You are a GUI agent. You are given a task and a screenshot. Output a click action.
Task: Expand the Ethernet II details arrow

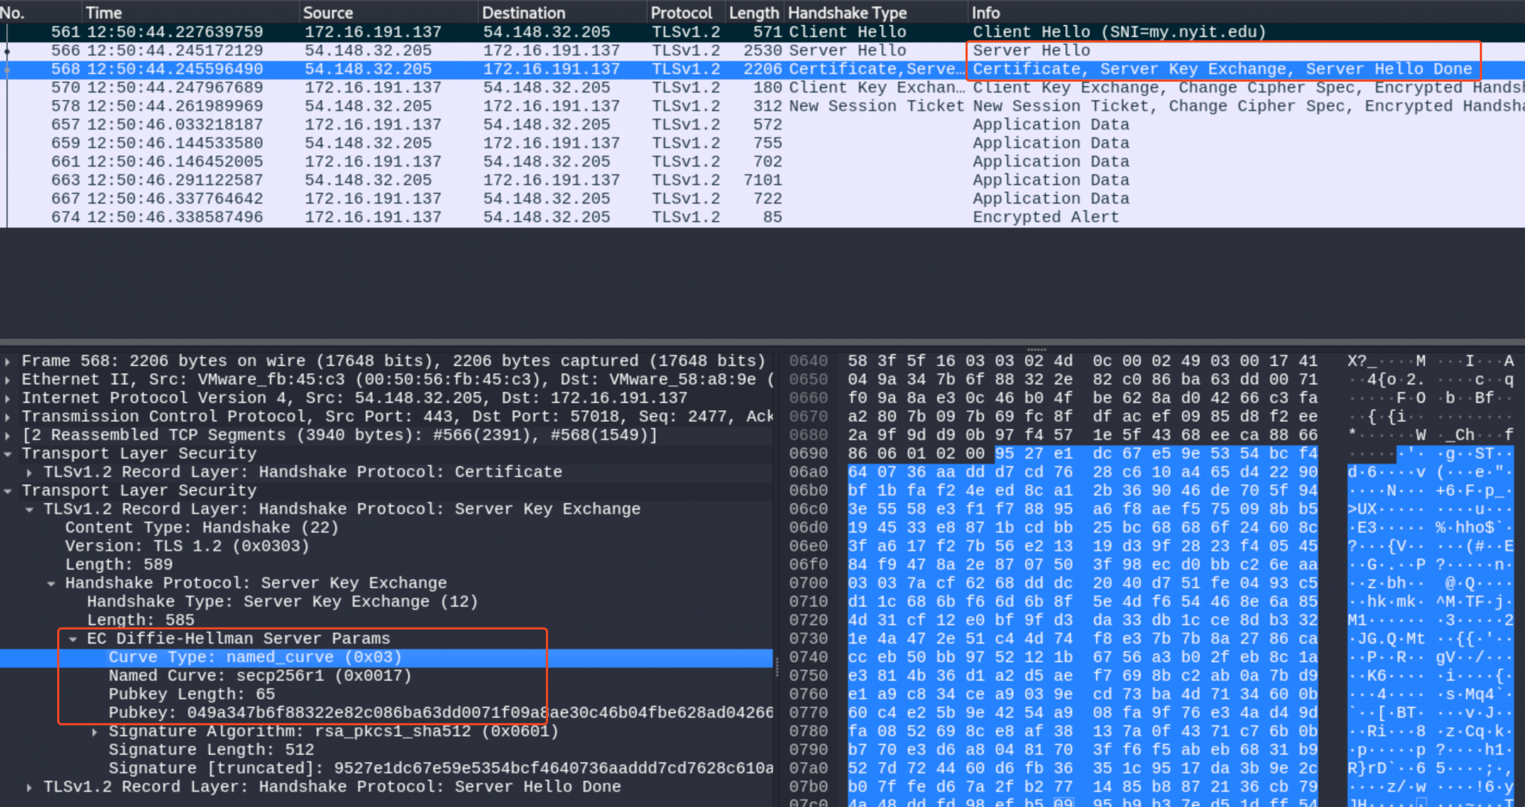[7, 380]
